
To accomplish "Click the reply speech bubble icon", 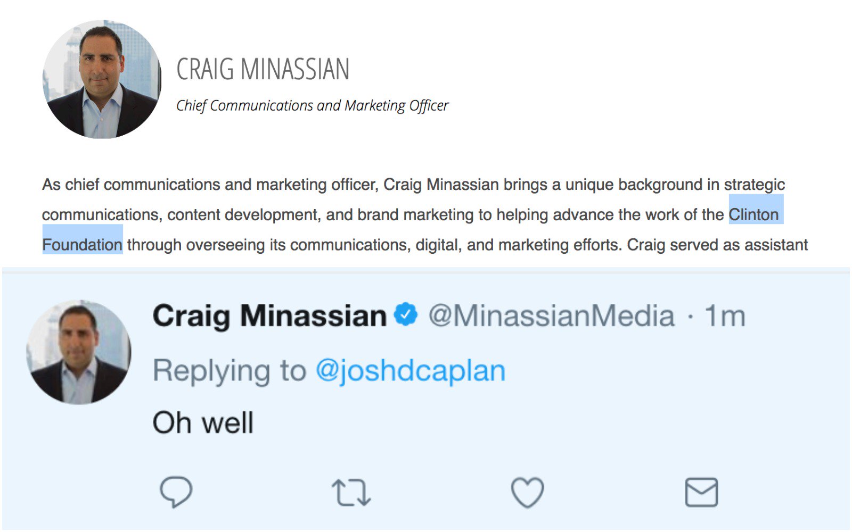I will click(x=176, y=492).
